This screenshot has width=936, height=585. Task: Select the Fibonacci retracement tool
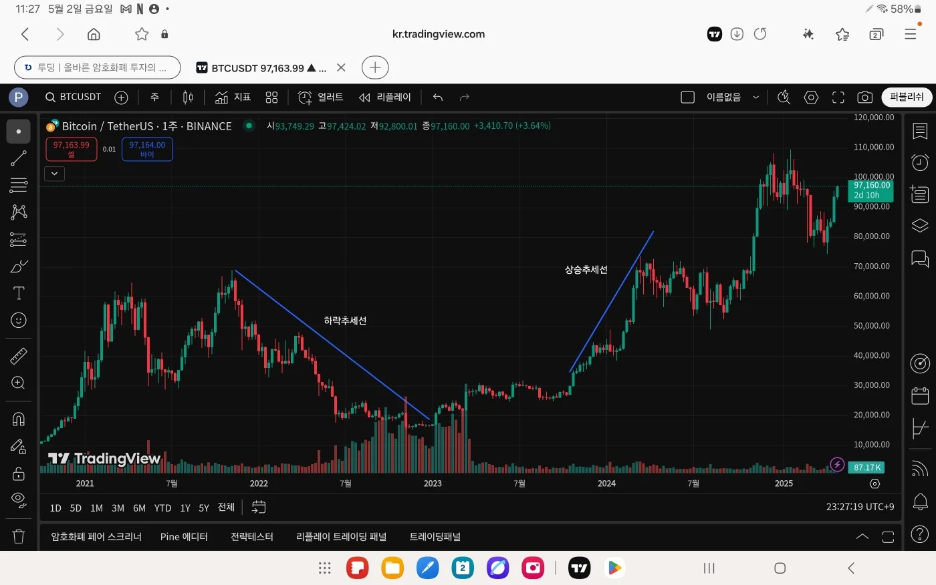pyautogui.click(x=19, y=185)
